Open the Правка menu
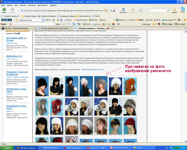 coord(10,5)
